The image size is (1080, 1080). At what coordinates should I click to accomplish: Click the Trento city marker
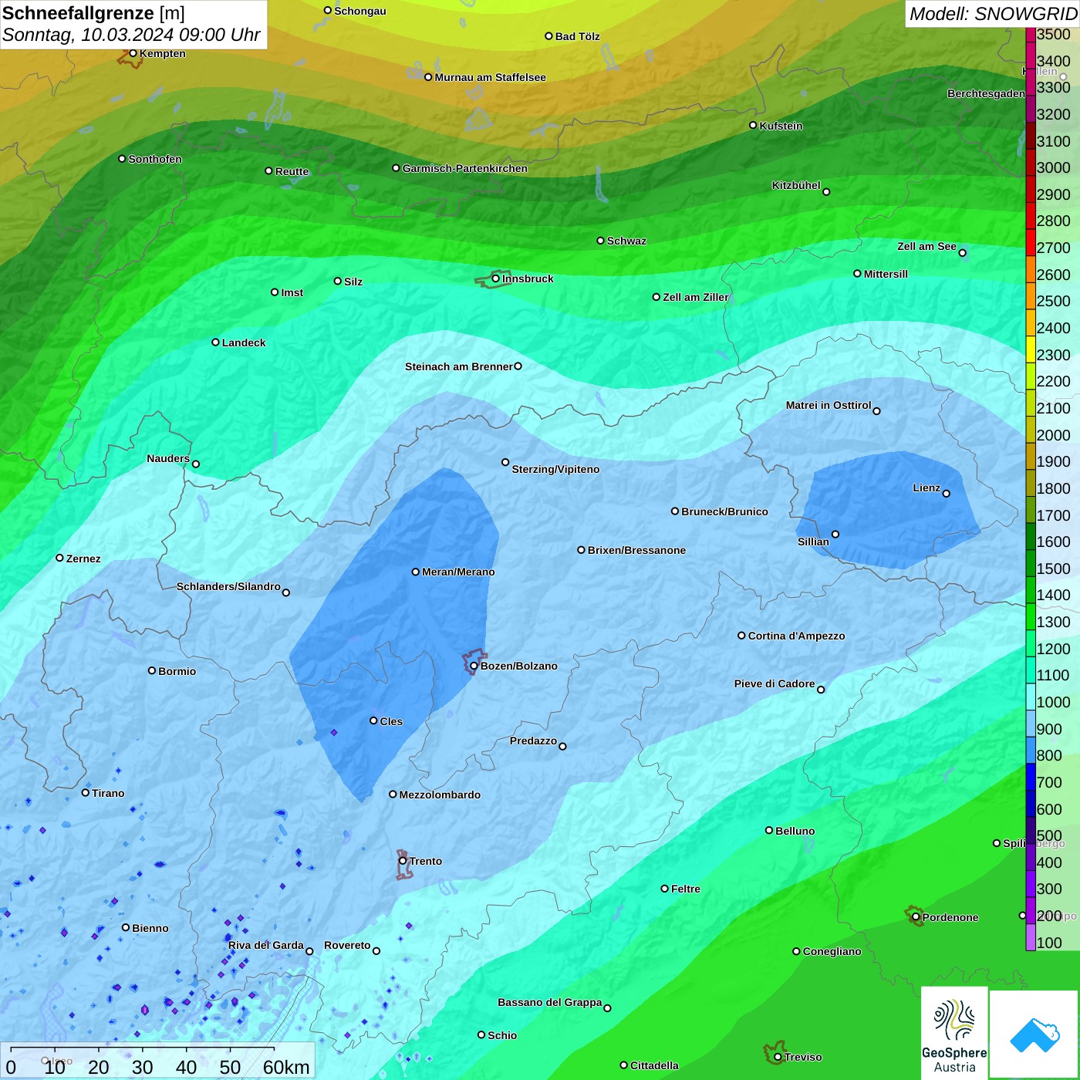click(x=403, y=861)
